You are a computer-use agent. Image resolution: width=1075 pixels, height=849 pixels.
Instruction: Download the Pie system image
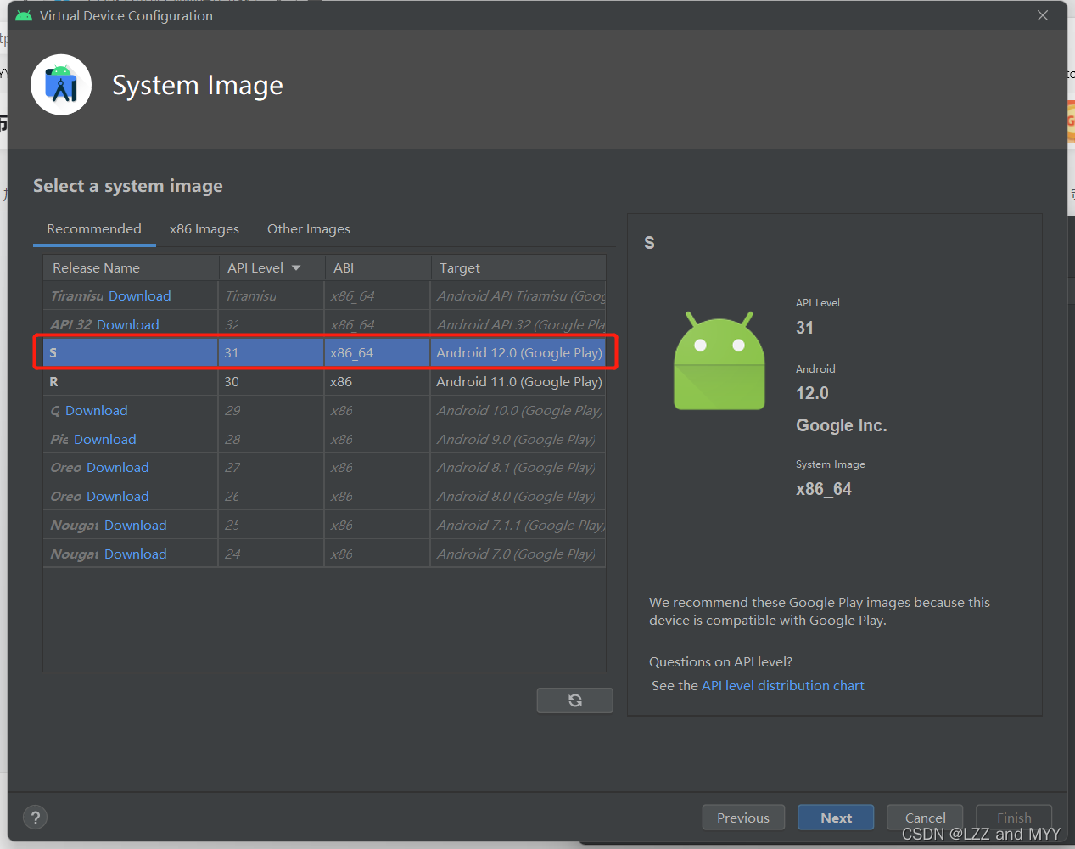pos(104,439)
